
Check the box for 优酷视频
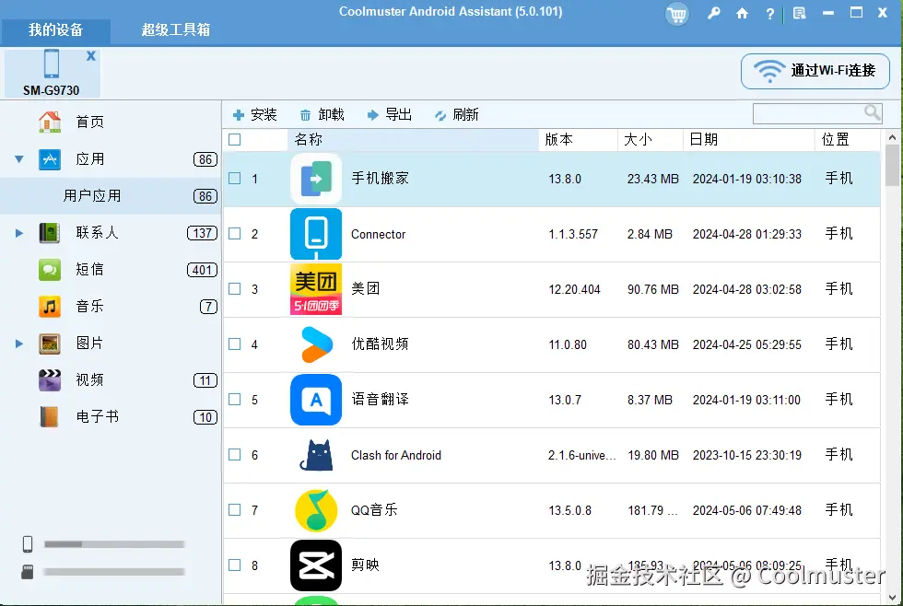tap(234, 344)
